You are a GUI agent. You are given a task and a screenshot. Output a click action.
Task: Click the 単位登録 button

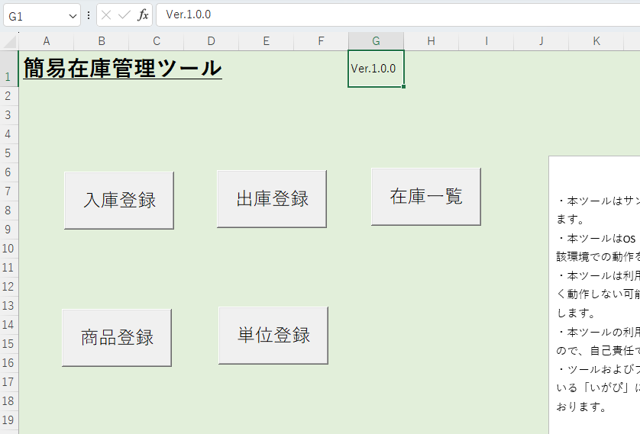click(273, 336)
